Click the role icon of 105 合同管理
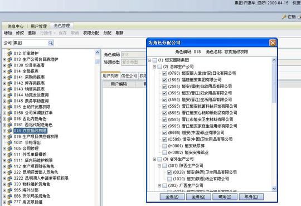This screenshot has width=301, height=206. click(x=9, y=148)
